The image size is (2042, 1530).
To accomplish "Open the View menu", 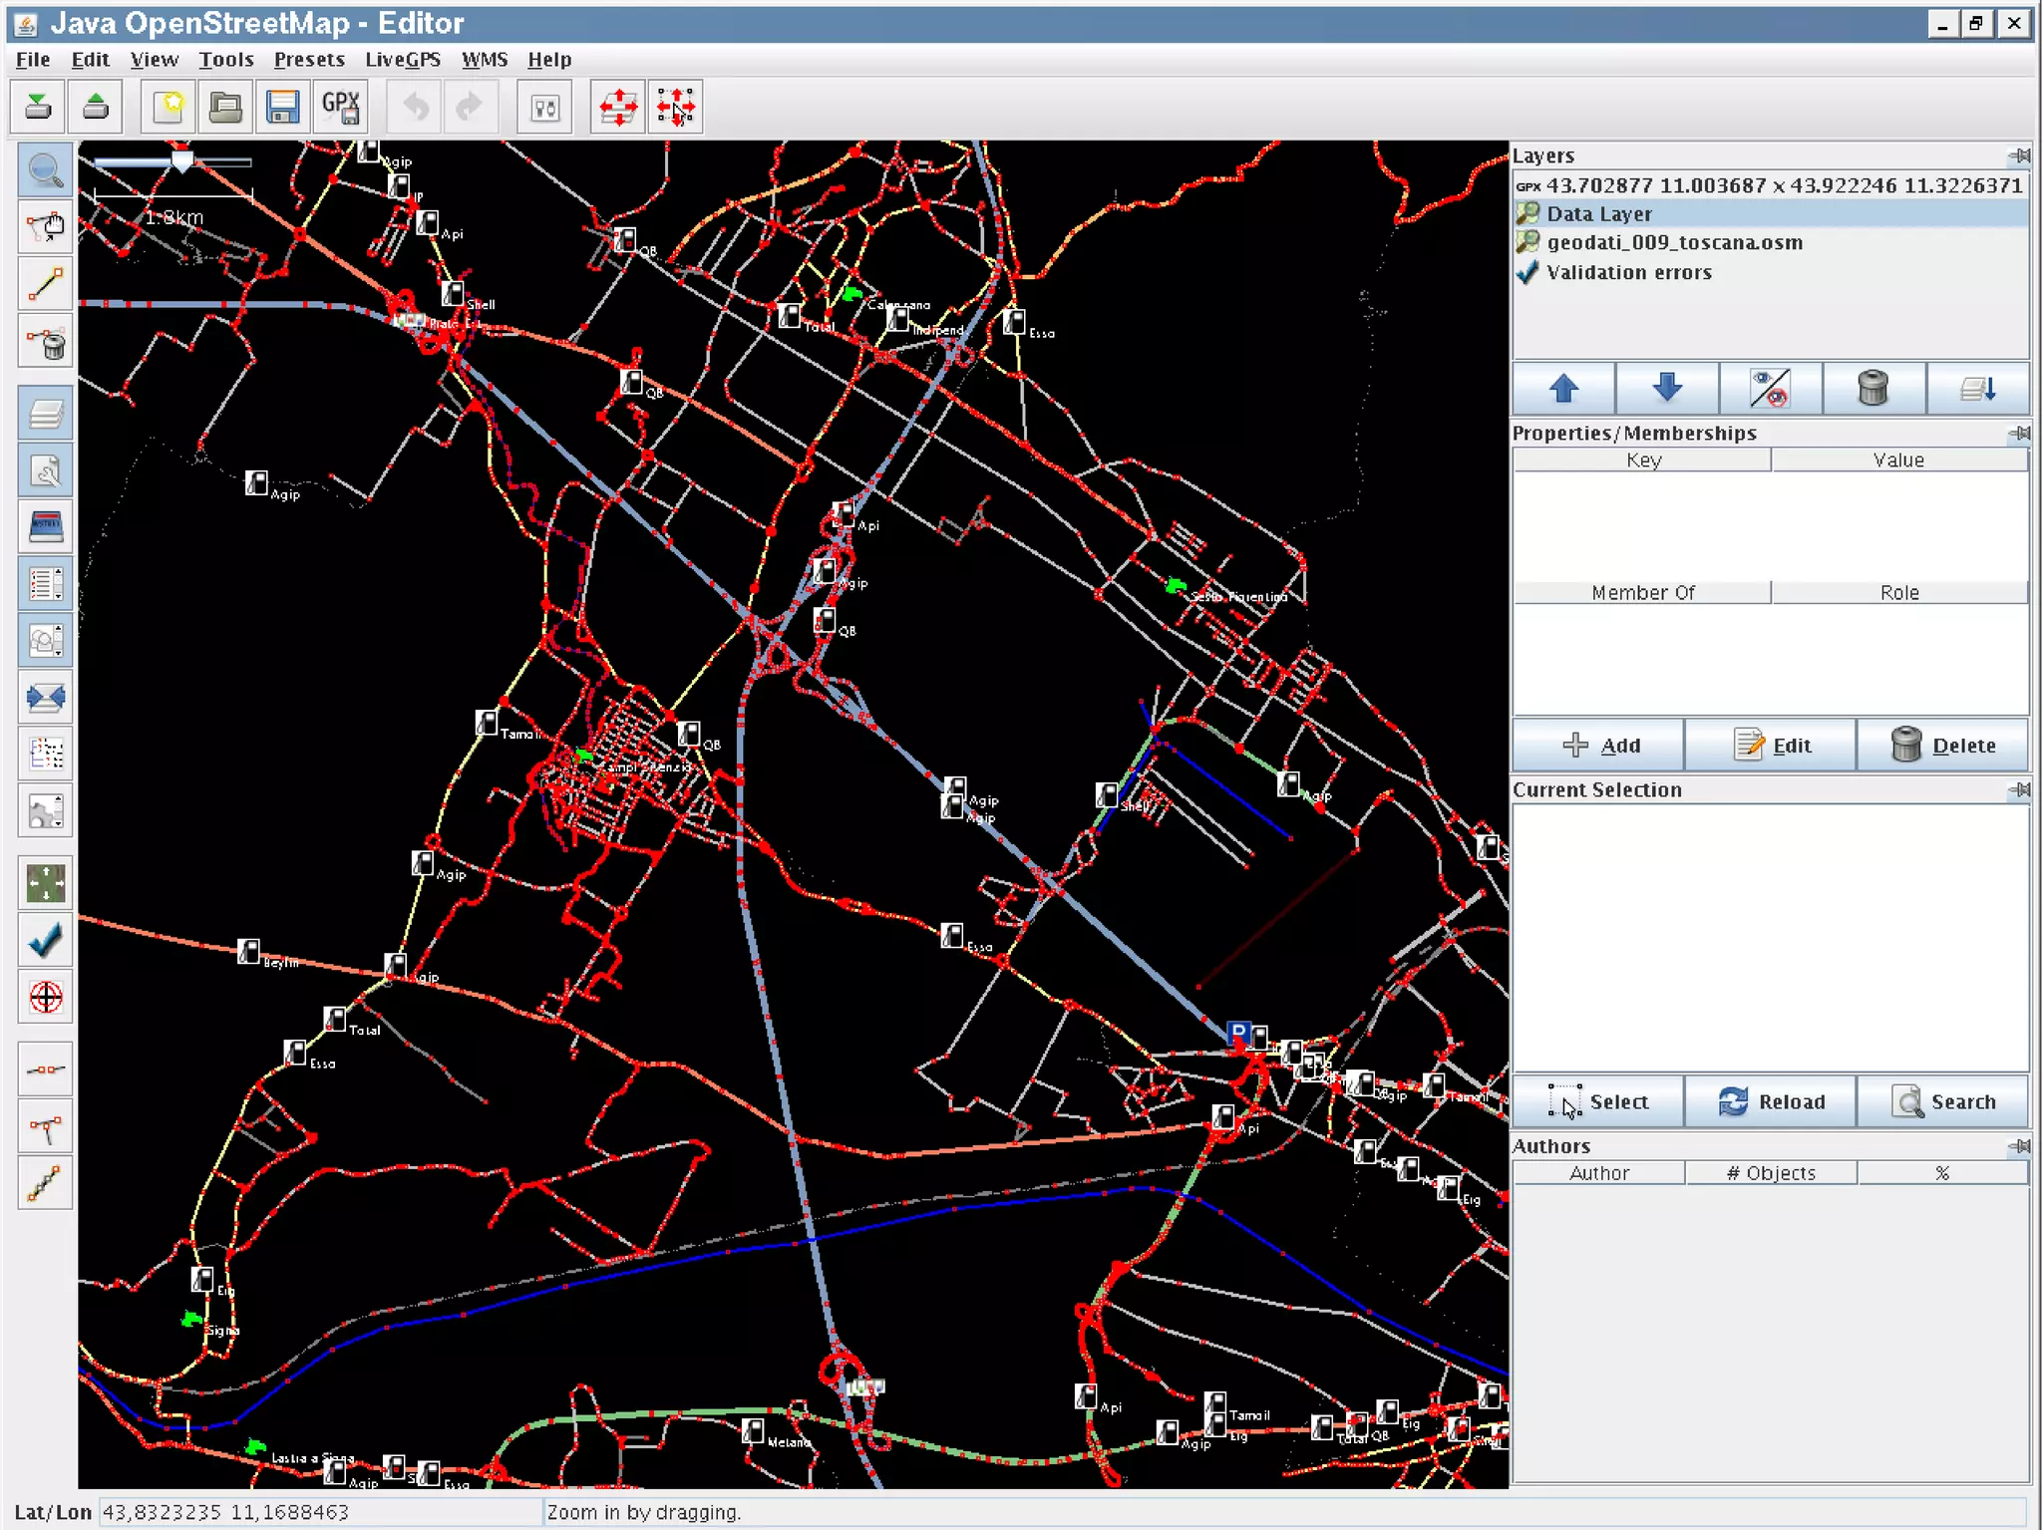I will pyautogui.click(x=155, y=60).
